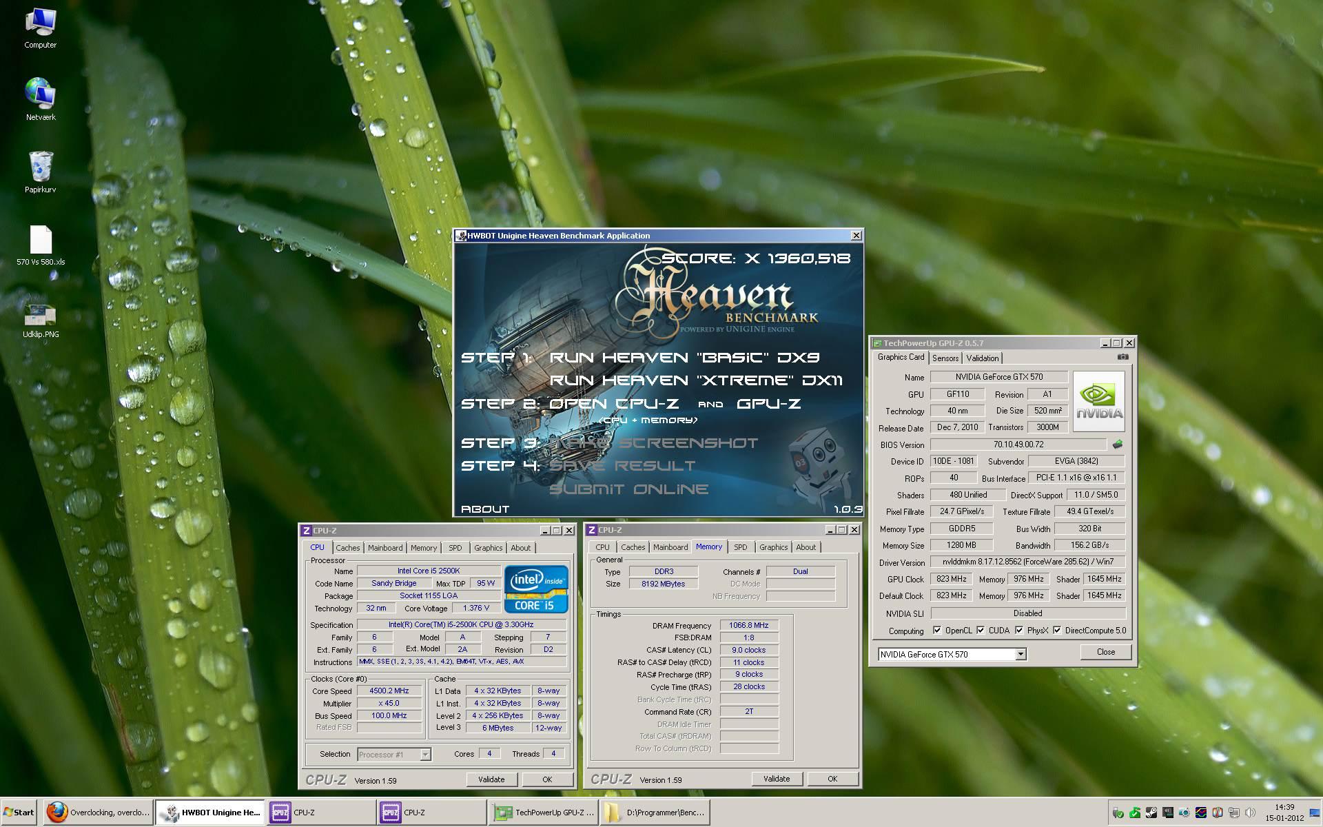Open the D:\Programmer\Benc... folder taskbar button
The image size is (1323, 827).
pos(655,813)
